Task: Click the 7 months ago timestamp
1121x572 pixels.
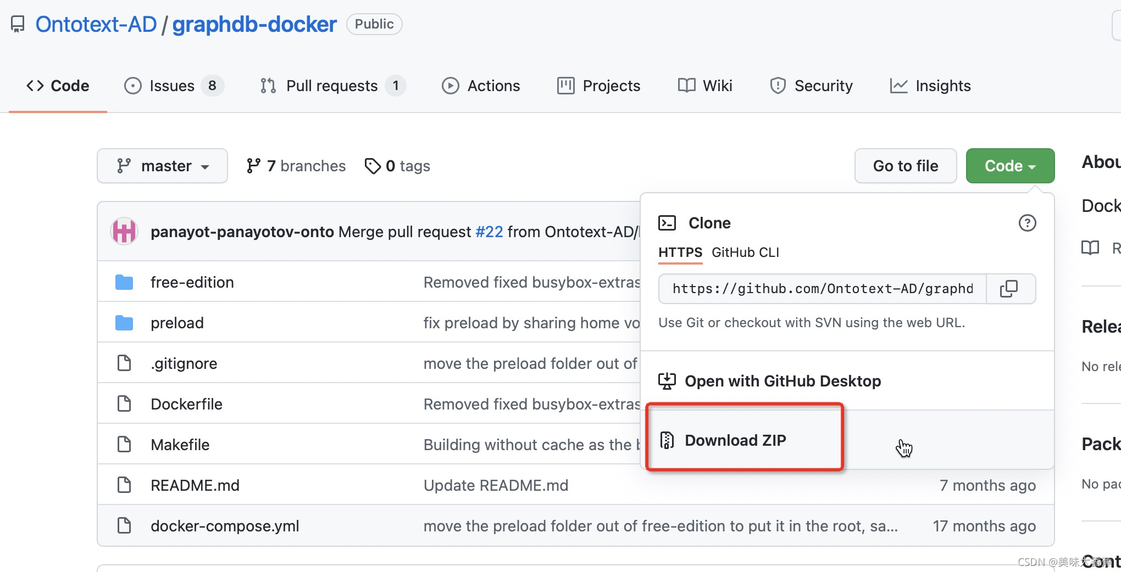Action: click(987, 485)
